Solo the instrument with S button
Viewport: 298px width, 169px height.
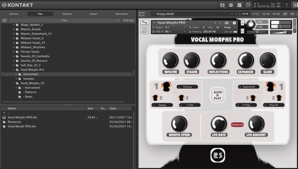242,23
